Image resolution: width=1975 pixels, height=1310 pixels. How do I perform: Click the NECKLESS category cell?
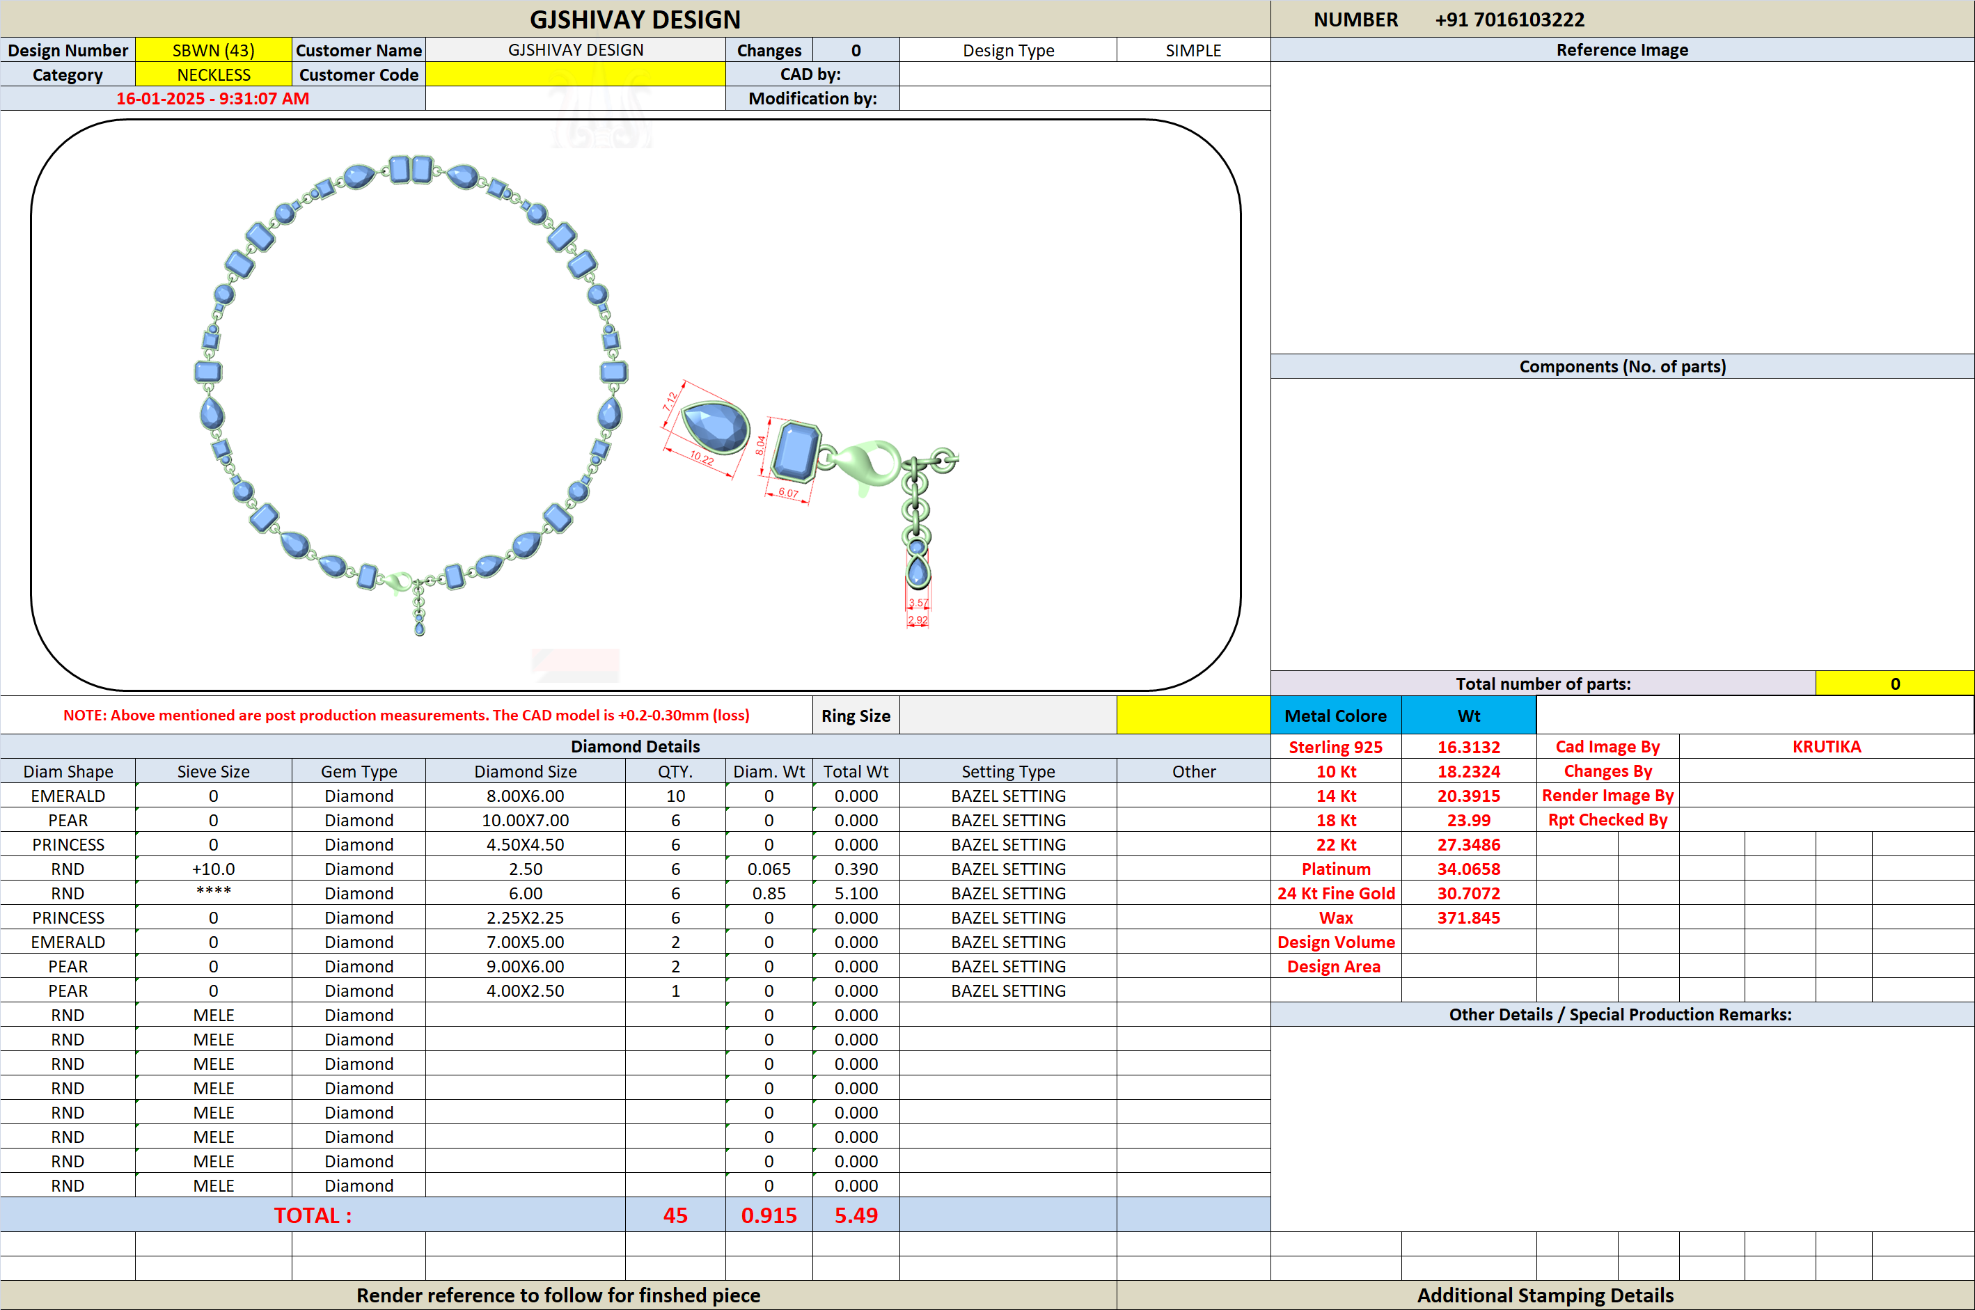[213, 74]
